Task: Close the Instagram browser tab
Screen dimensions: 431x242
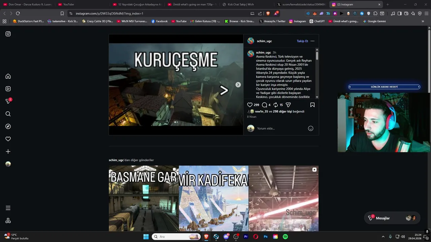Action: [379, 4]
